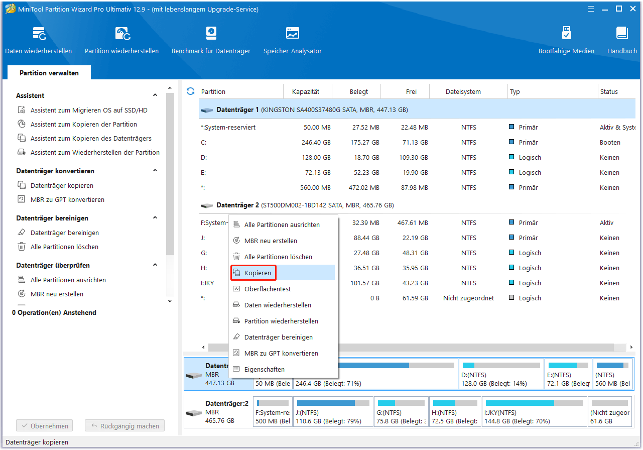643x450 pixels.
Task: Choose MBR zu GPT konvertieren in context menu
Action: pyautogui.click(x=283, y=353)
